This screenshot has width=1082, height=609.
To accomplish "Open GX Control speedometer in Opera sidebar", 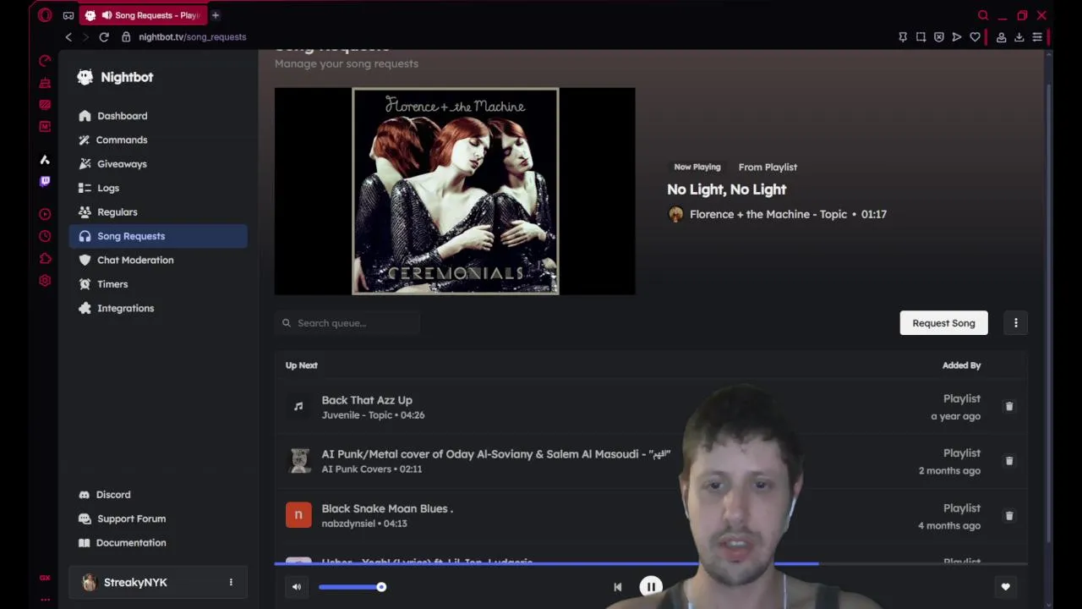I will [x=45, y=61].
